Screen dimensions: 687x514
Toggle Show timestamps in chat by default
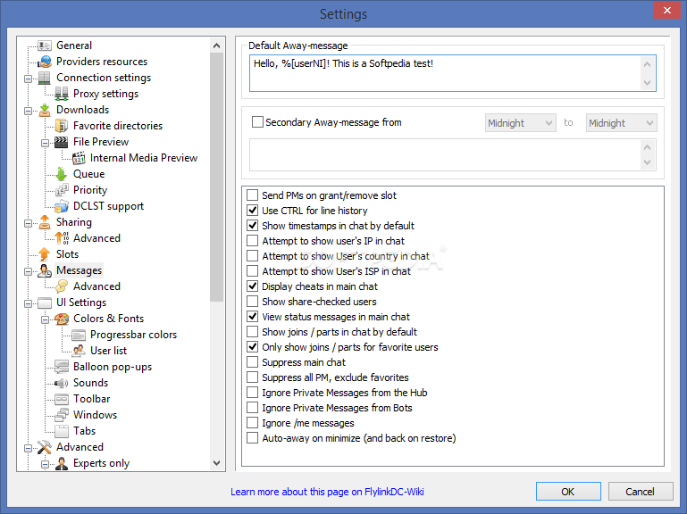tap(252, 226)
